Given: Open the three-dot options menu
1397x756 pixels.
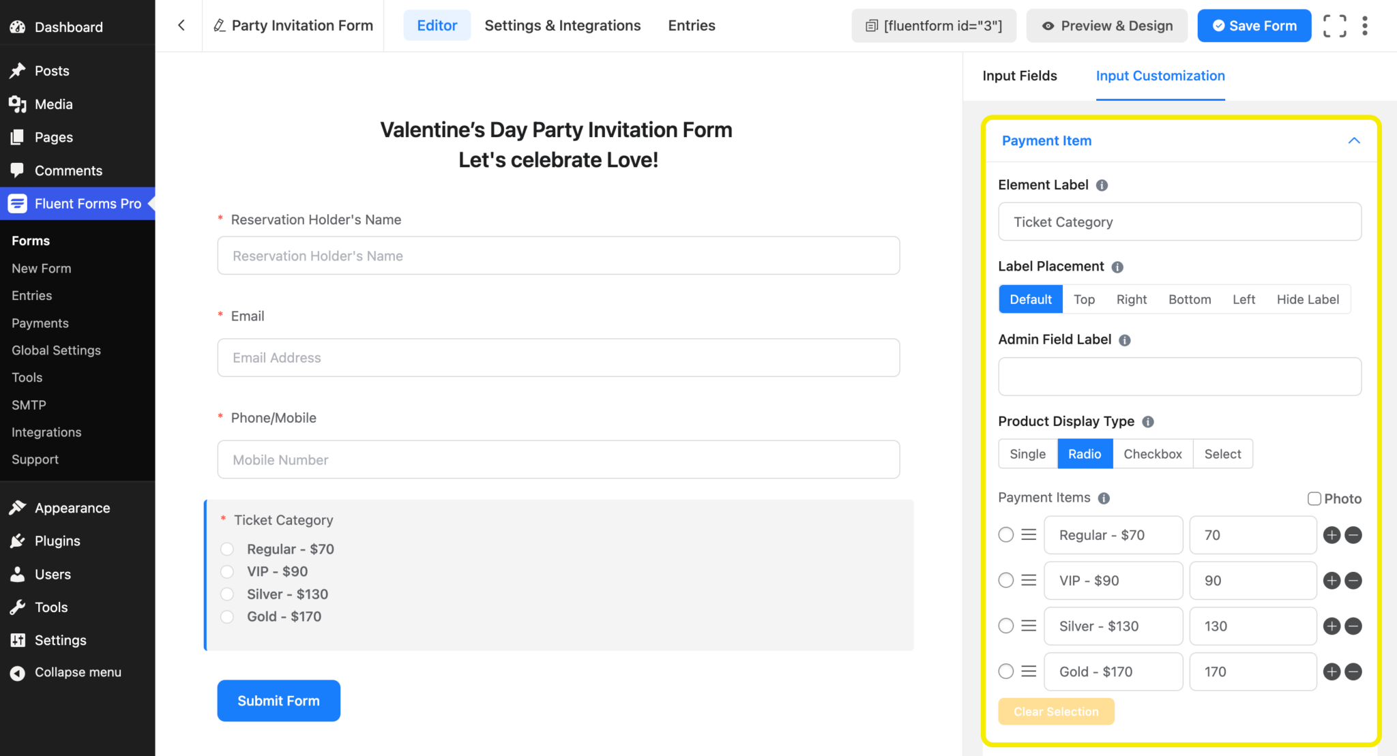Looking at the screenshot, I should (1365, 25).
